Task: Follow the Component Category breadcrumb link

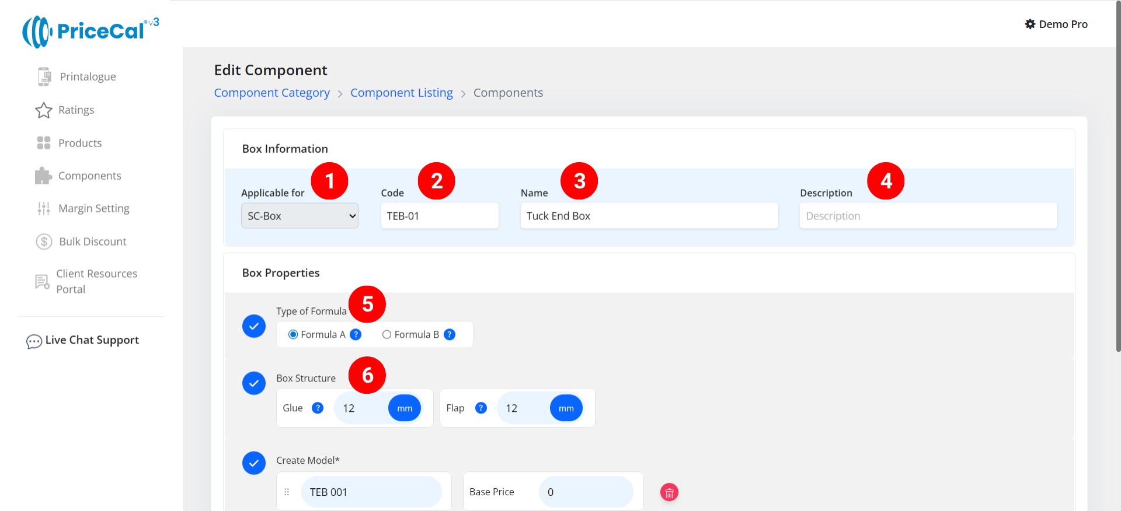Action: click(x=271, y=93)
